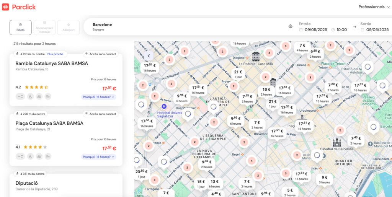This screenshot has height=197, width=392.
Task: Select the 9 € 3 heures map marker
Action: pos(325,179)
